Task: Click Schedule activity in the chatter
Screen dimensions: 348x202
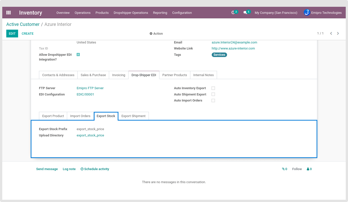Action: click(x=95, y=169)
